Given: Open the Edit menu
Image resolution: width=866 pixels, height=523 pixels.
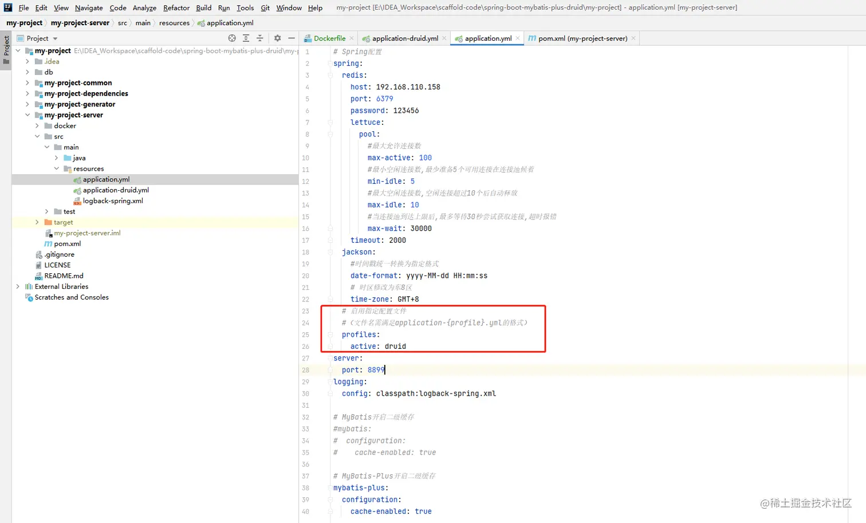Looking at the screenshot, I should [x=41, y=7].
